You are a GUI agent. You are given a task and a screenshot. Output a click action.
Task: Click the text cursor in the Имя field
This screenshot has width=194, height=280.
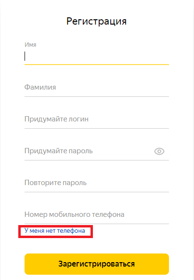coord(25,56)
